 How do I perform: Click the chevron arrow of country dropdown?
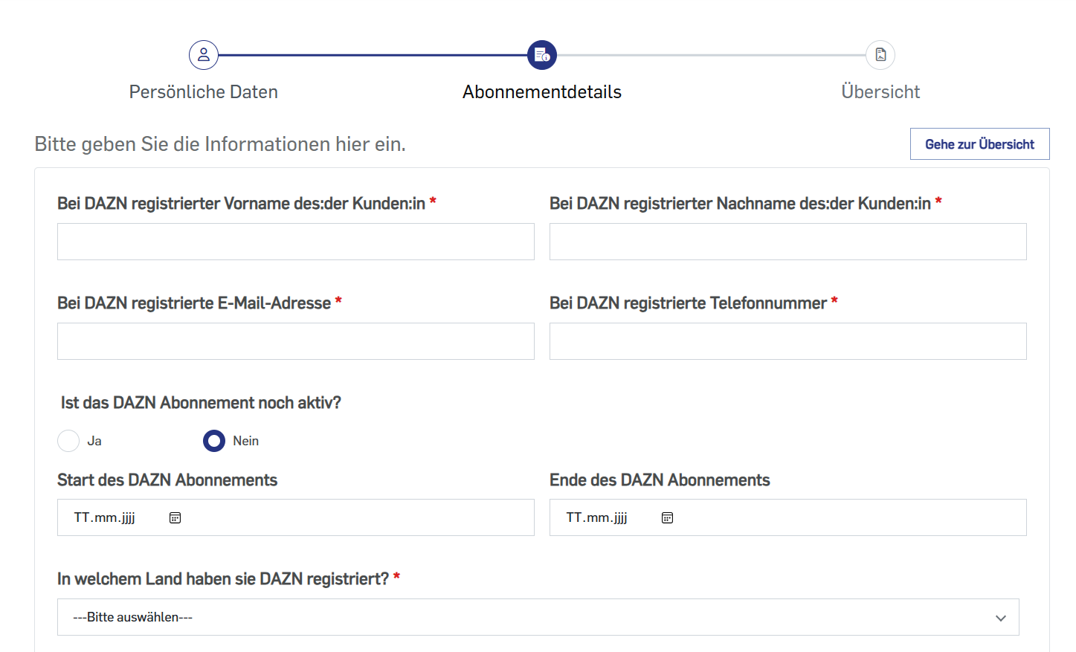pos(1001,618)
